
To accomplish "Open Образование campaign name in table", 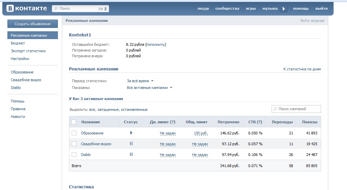I will pos(92,133).
